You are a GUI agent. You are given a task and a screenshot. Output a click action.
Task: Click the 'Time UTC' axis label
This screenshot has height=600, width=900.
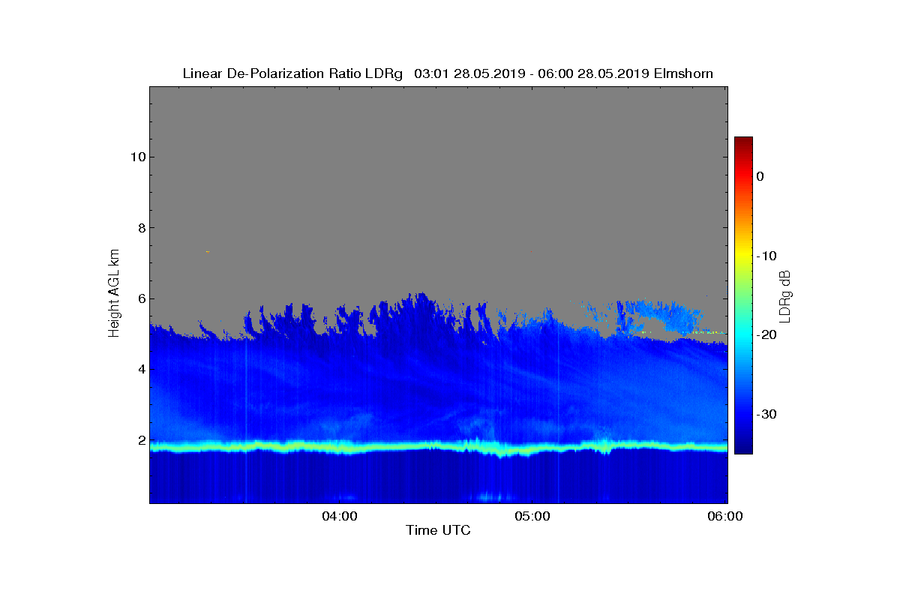click(439, 530)
